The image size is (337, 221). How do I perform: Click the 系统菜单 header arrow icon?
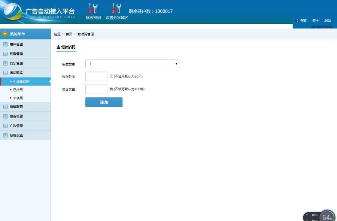coord(5,34)
